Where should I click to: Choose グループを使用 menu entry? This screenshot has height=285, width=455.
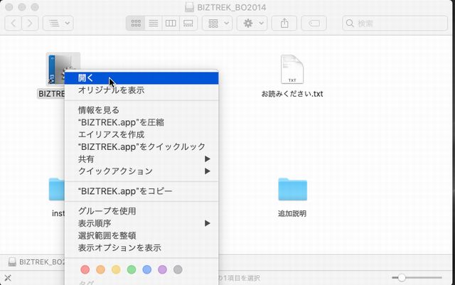[x=141, y=211]
